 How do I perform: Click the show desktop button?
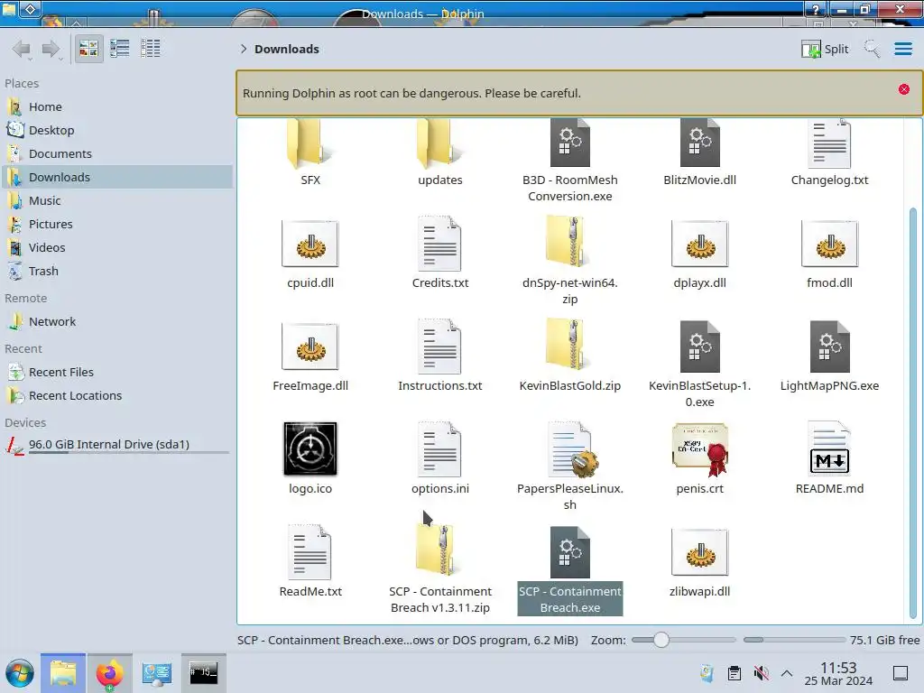(x=900, y=673)
